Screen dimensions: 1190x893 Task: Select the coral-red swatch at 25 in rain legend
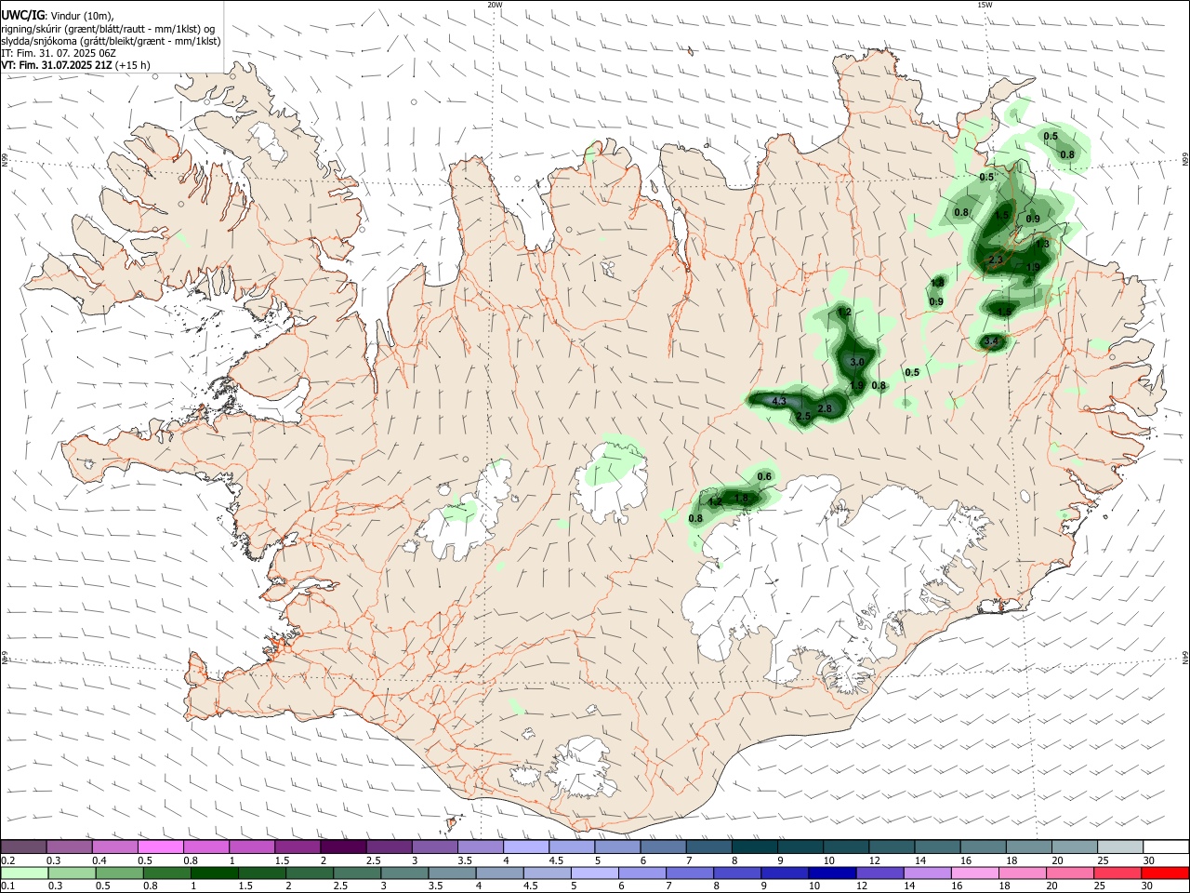coord(1117,873)
